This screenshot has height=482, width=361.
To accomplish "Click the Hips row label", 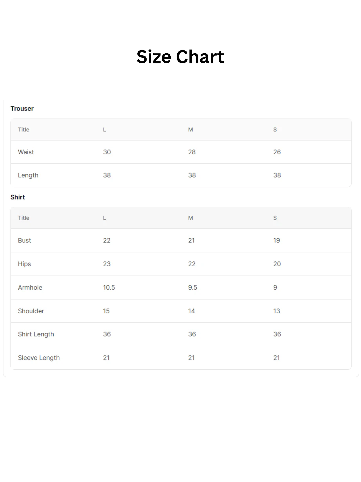I will 24,264.
